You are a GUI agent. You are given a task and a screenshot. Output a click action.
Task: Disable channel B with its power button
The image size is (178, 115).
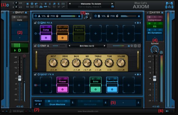point(96,16)
